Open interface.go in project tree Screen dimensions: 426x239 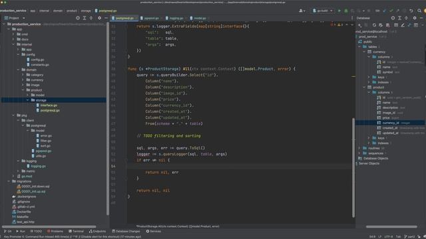click(x=49, y=105)
